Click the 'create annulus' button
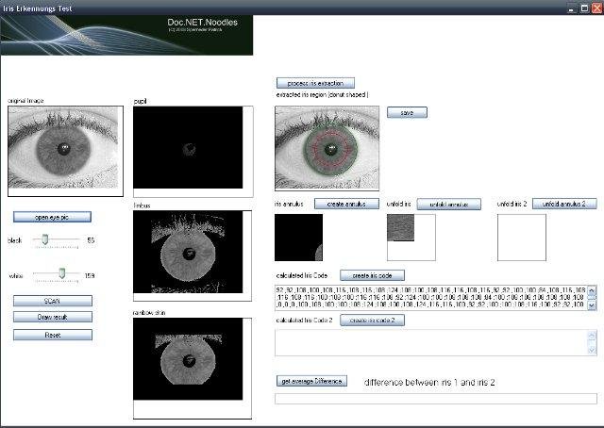The height and width of the screenshot is (428, 604). coord(346,204)
